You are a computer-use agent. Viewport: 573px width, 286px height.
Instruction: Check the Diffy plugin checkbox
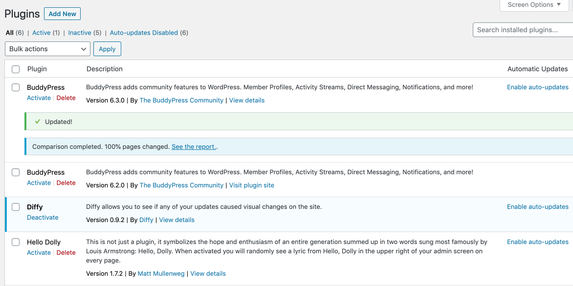click(16, 207)
